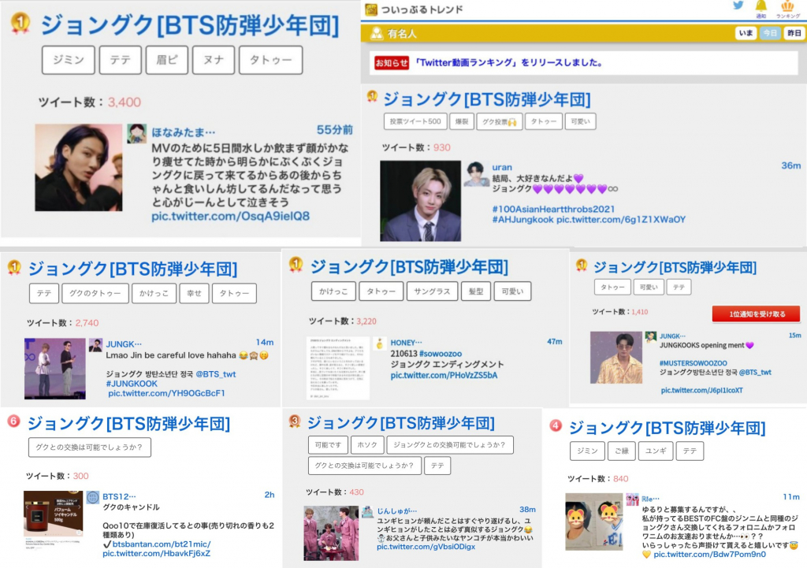Screen dimensions: 807x568
Task: Open the #JUNGKOOK hashtag link
Action: point(132,384)
